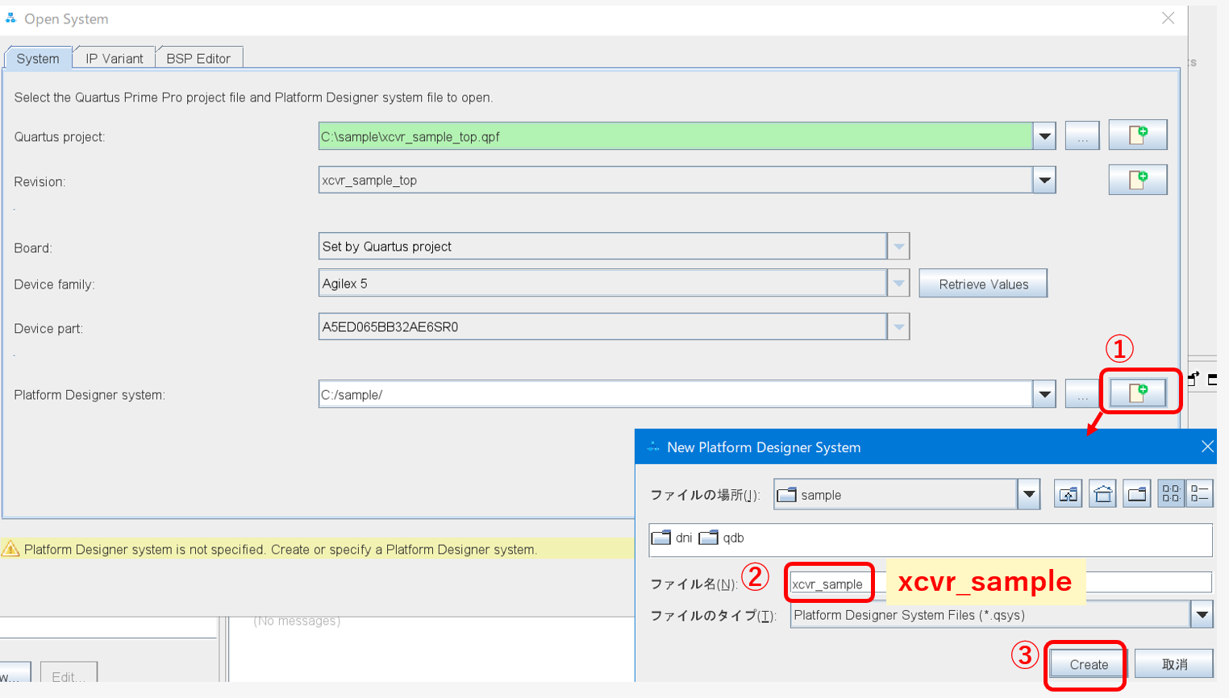
Task: Switch file dialog to list view
Action: pos(1171,494)
